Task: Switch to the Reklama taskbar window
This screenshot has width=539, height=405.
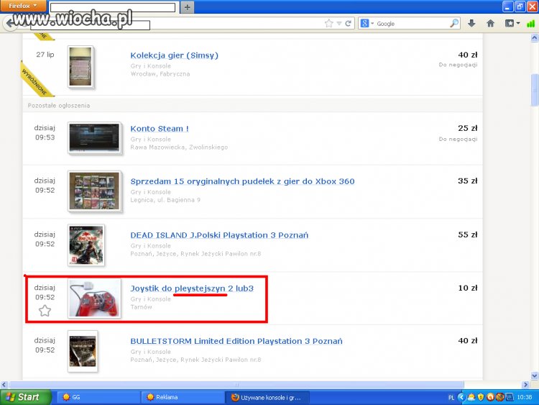Action: pyautogui.click(x=183, y=397)
